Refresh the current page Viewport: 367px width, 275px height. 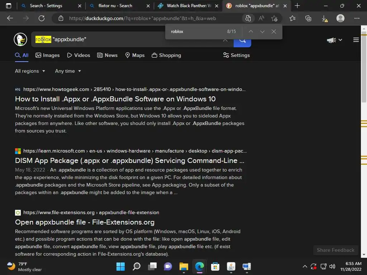(42, 18)
